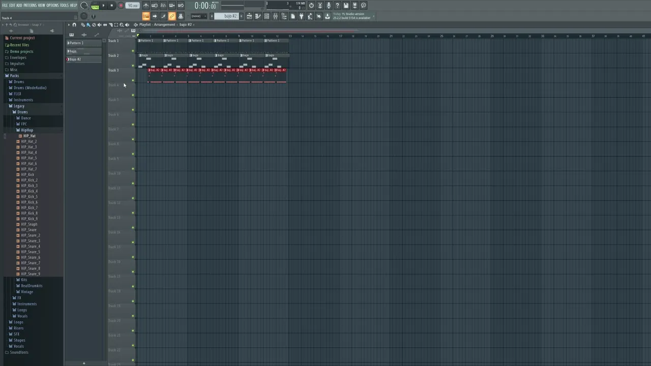
Task: Click the Play transport button
Action: pos(103,6)
